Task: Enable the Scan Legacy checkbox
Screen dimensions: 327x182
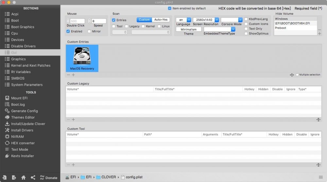Action: point(127,26)
